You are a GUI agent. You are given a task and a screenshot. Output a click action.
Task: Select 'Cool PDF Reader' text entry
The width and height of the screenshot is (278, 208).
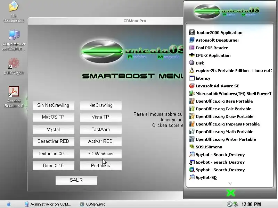pos(212,48)
